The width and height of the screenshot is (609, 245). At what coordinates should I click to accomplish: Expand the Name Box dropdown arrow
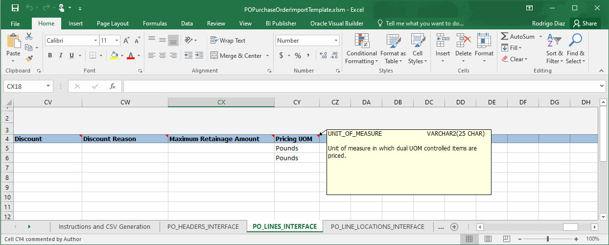48,86
